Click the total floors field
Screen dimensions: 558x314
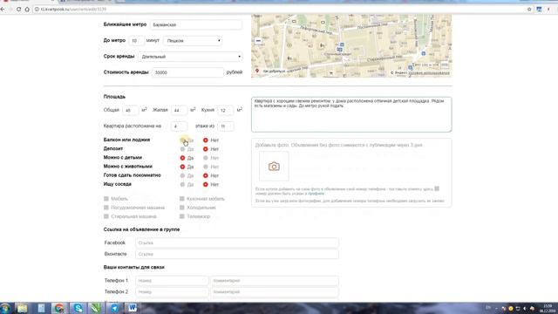pyautogui.click(x=226, y=126)
